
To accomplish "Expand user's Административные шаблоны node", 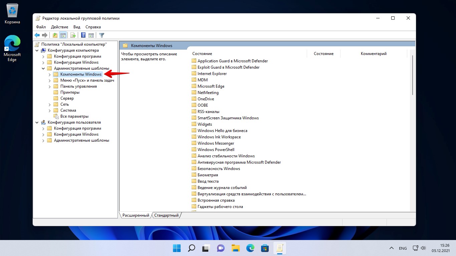I will tap(43, 140).
